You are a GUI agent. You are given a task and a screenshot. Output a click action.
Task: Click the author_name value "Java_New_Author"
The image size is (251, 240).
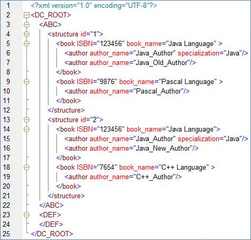tap(163, 149)
